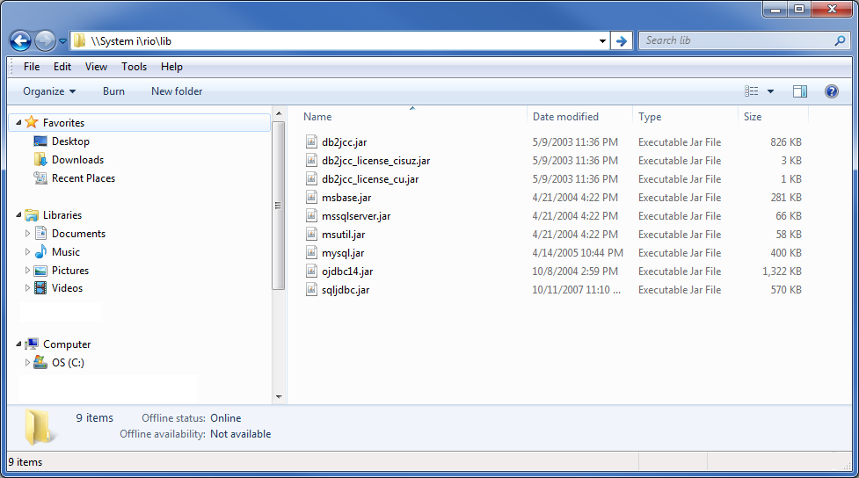The height and width of the screenshot is (478, 859).
Task: Expand the Documents library node
Action: (x=27, y=234)
